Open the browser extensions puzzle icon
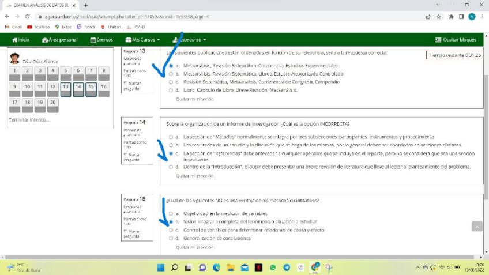Screen dimensions: 489x275 (x=451, y=17)
